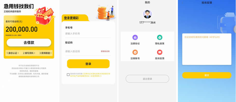Tap the red envelope HOT graphic
Image resolution: width=236 pixels, height=102 pixels.
(44, 15)
